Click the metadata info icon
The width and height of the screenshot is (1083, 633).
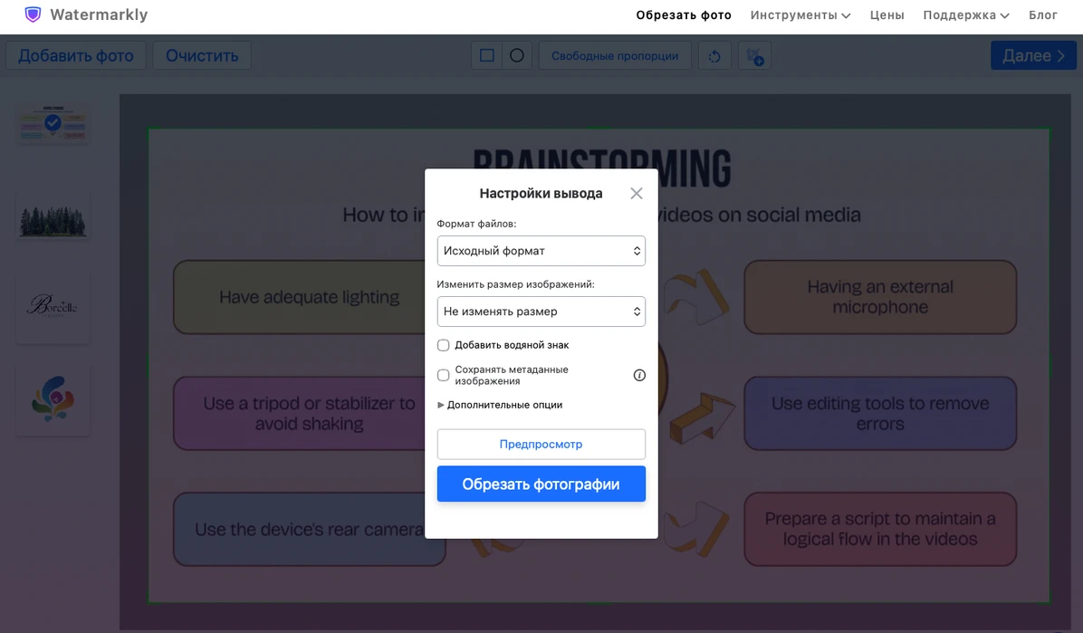coord(639,375)
